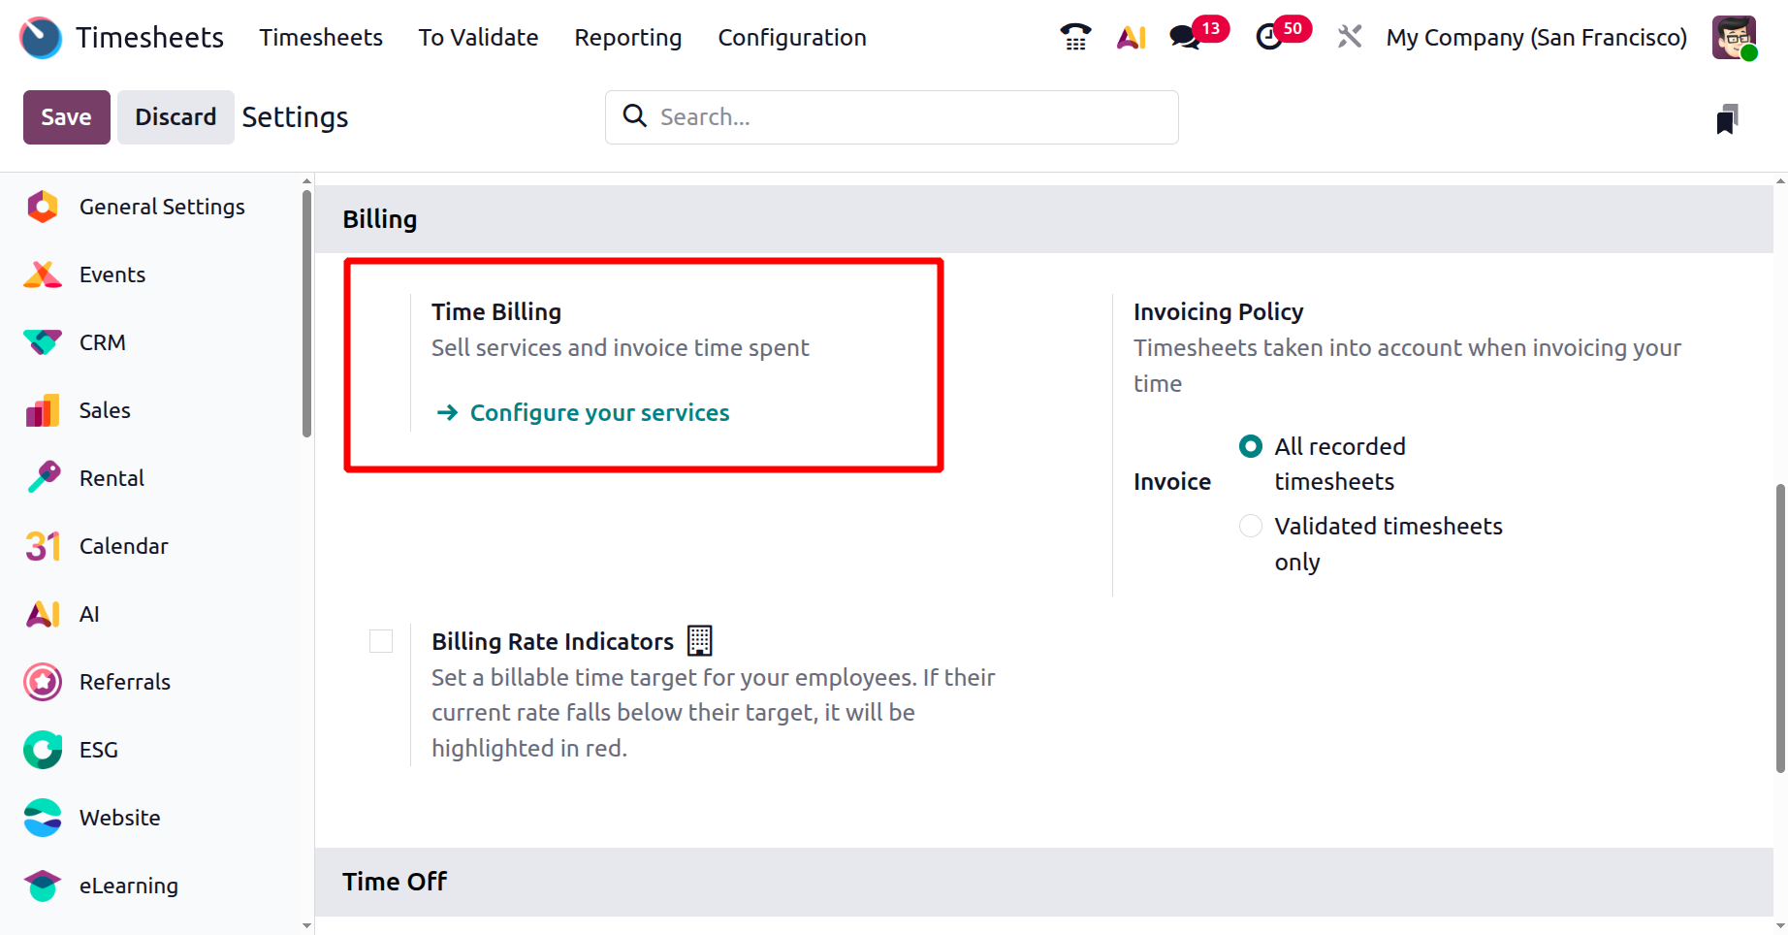Click the user avatar icon

1734,38
